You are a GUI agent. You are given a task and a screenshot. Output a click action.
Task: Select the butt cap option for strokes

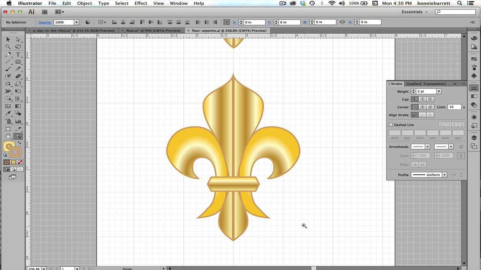pos(414,99)
